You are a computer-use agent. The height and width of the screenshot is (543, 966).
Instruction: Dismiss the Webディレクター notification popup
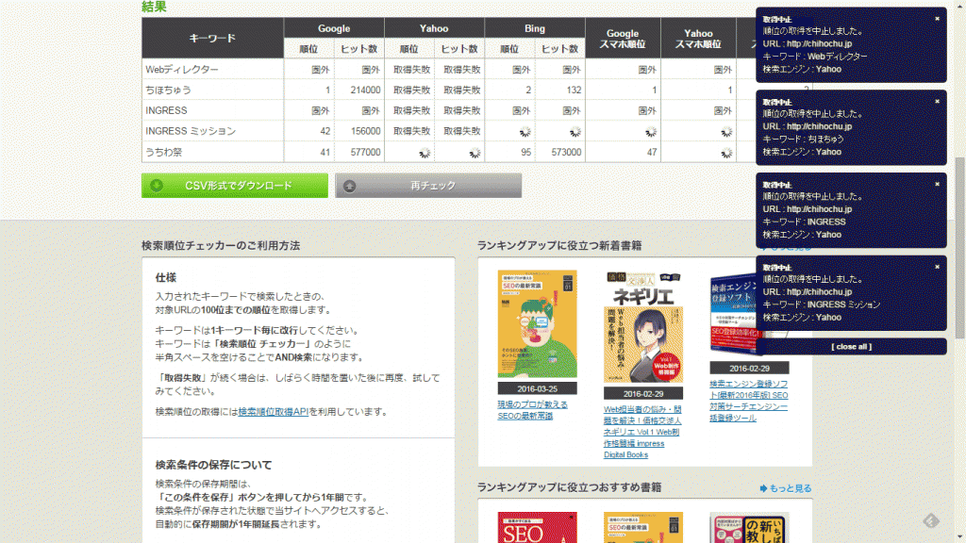[936, 17]
